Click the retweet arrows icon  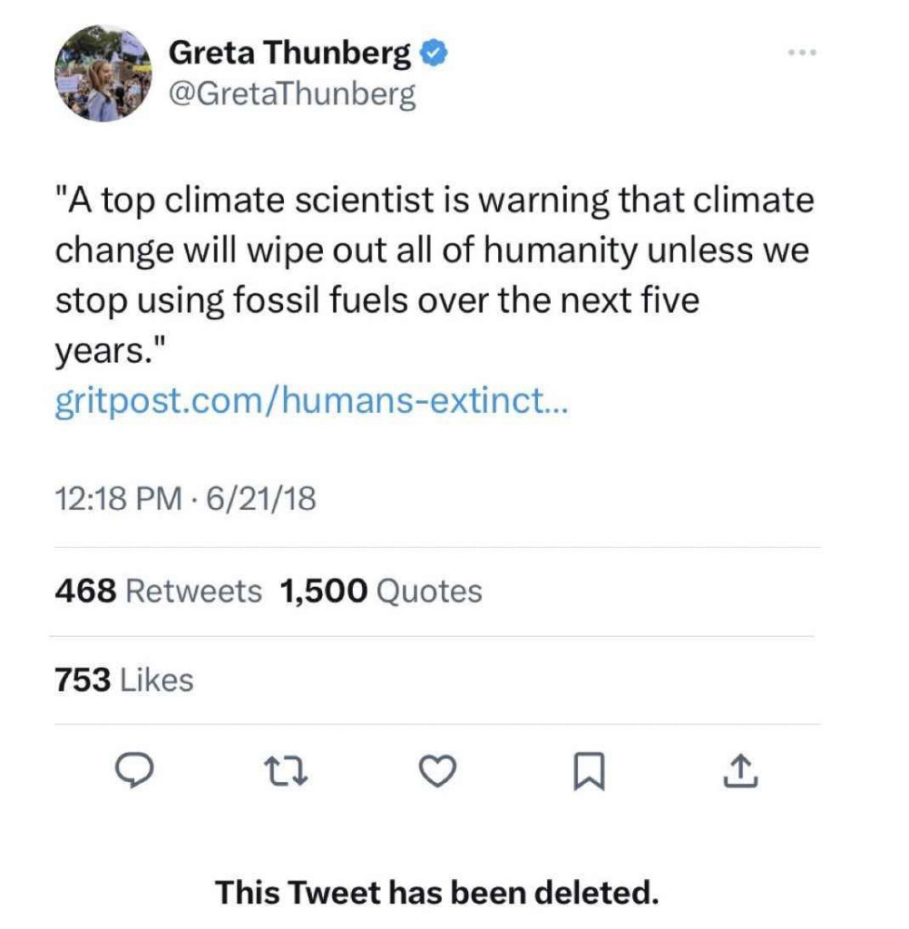click(286, 771)
